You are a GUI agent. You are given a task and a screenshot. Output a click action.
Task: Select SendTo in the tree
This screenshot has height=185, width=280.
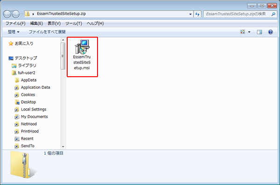28,145
